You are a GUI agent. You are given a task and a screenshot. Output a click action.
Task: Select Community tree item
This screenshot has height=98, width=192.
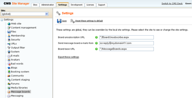[x=17, y=76]
